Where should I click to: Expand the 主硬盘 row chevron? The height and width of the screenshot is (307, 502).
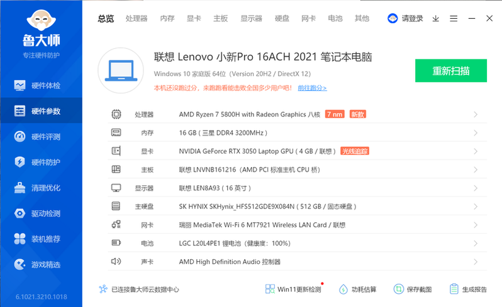click(x=476, y=207)
